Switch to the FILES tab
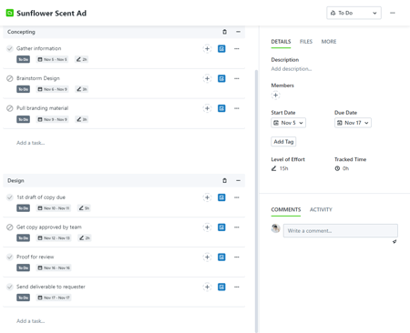The height and width of the screenshot is (333, 410). click(306, 42)
